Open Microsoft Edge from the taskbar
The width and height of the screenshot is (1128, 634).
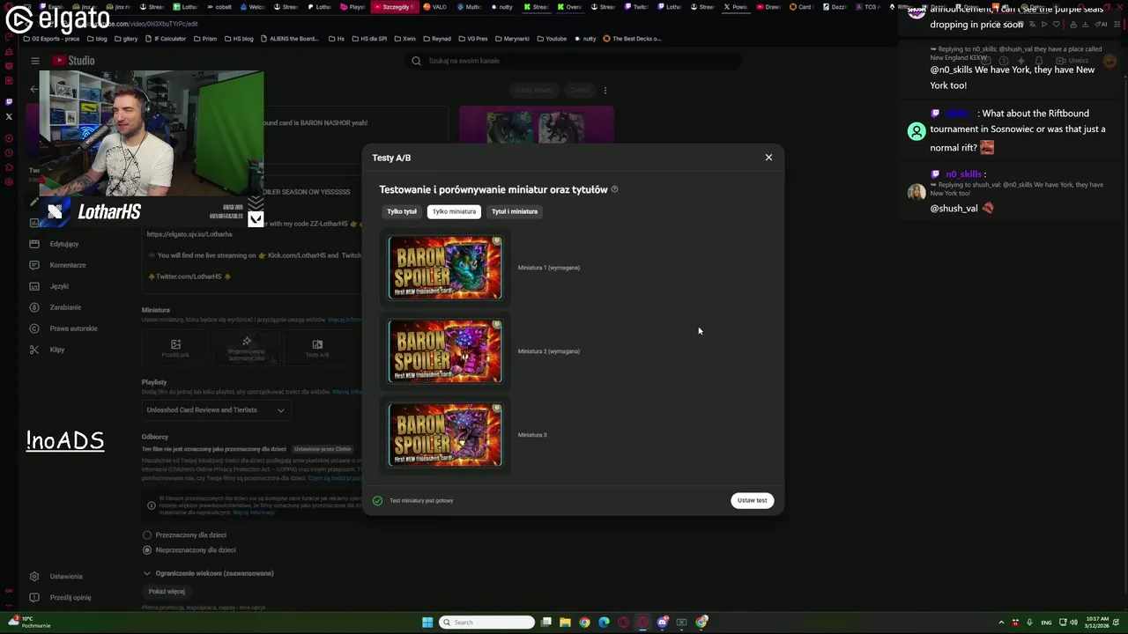click(604, 623)
